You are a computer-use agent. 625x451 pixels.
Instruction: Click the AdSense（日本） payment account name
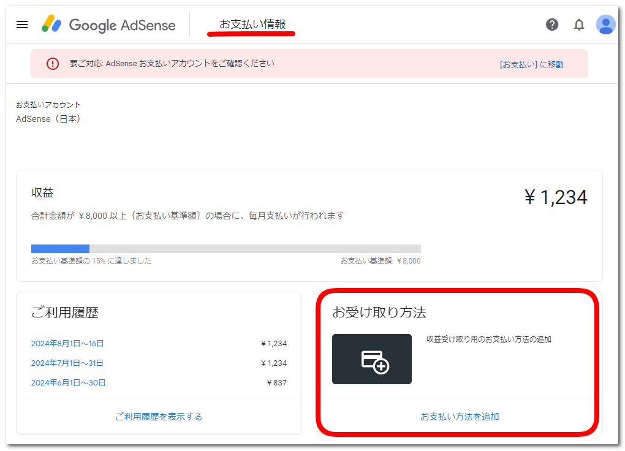point(48,119)
